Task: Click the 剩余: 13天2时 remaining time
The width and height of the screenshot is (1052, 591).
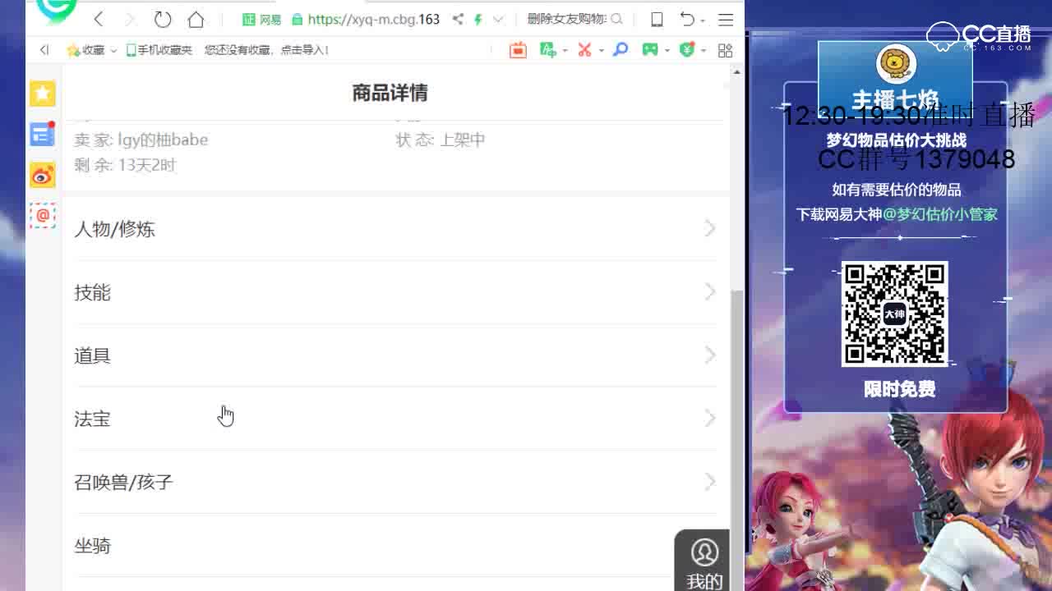Action: (125, 165)
